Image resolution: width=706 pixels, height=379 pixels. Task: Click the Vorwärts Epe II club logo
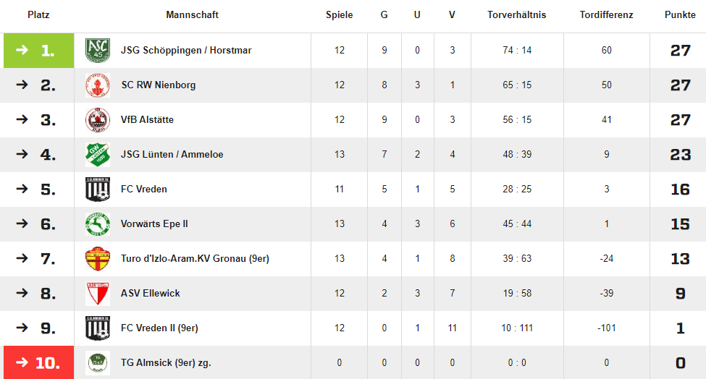(98, 224)
